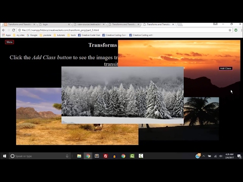
Task: Bookmark this page with the star
Action: 230,30
